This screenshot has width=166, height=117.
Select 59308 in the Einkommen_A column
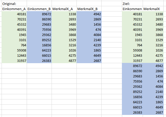14,50
